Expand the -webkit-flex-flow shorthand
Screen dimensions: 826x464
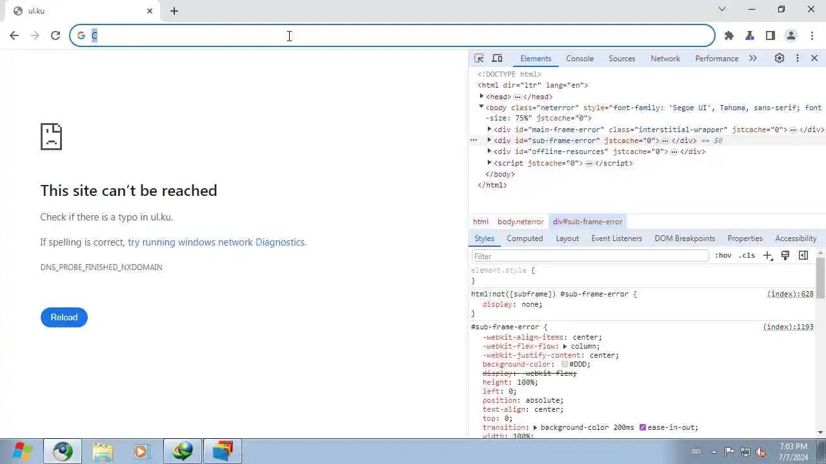pyautogui.click(x=565, y=346)
